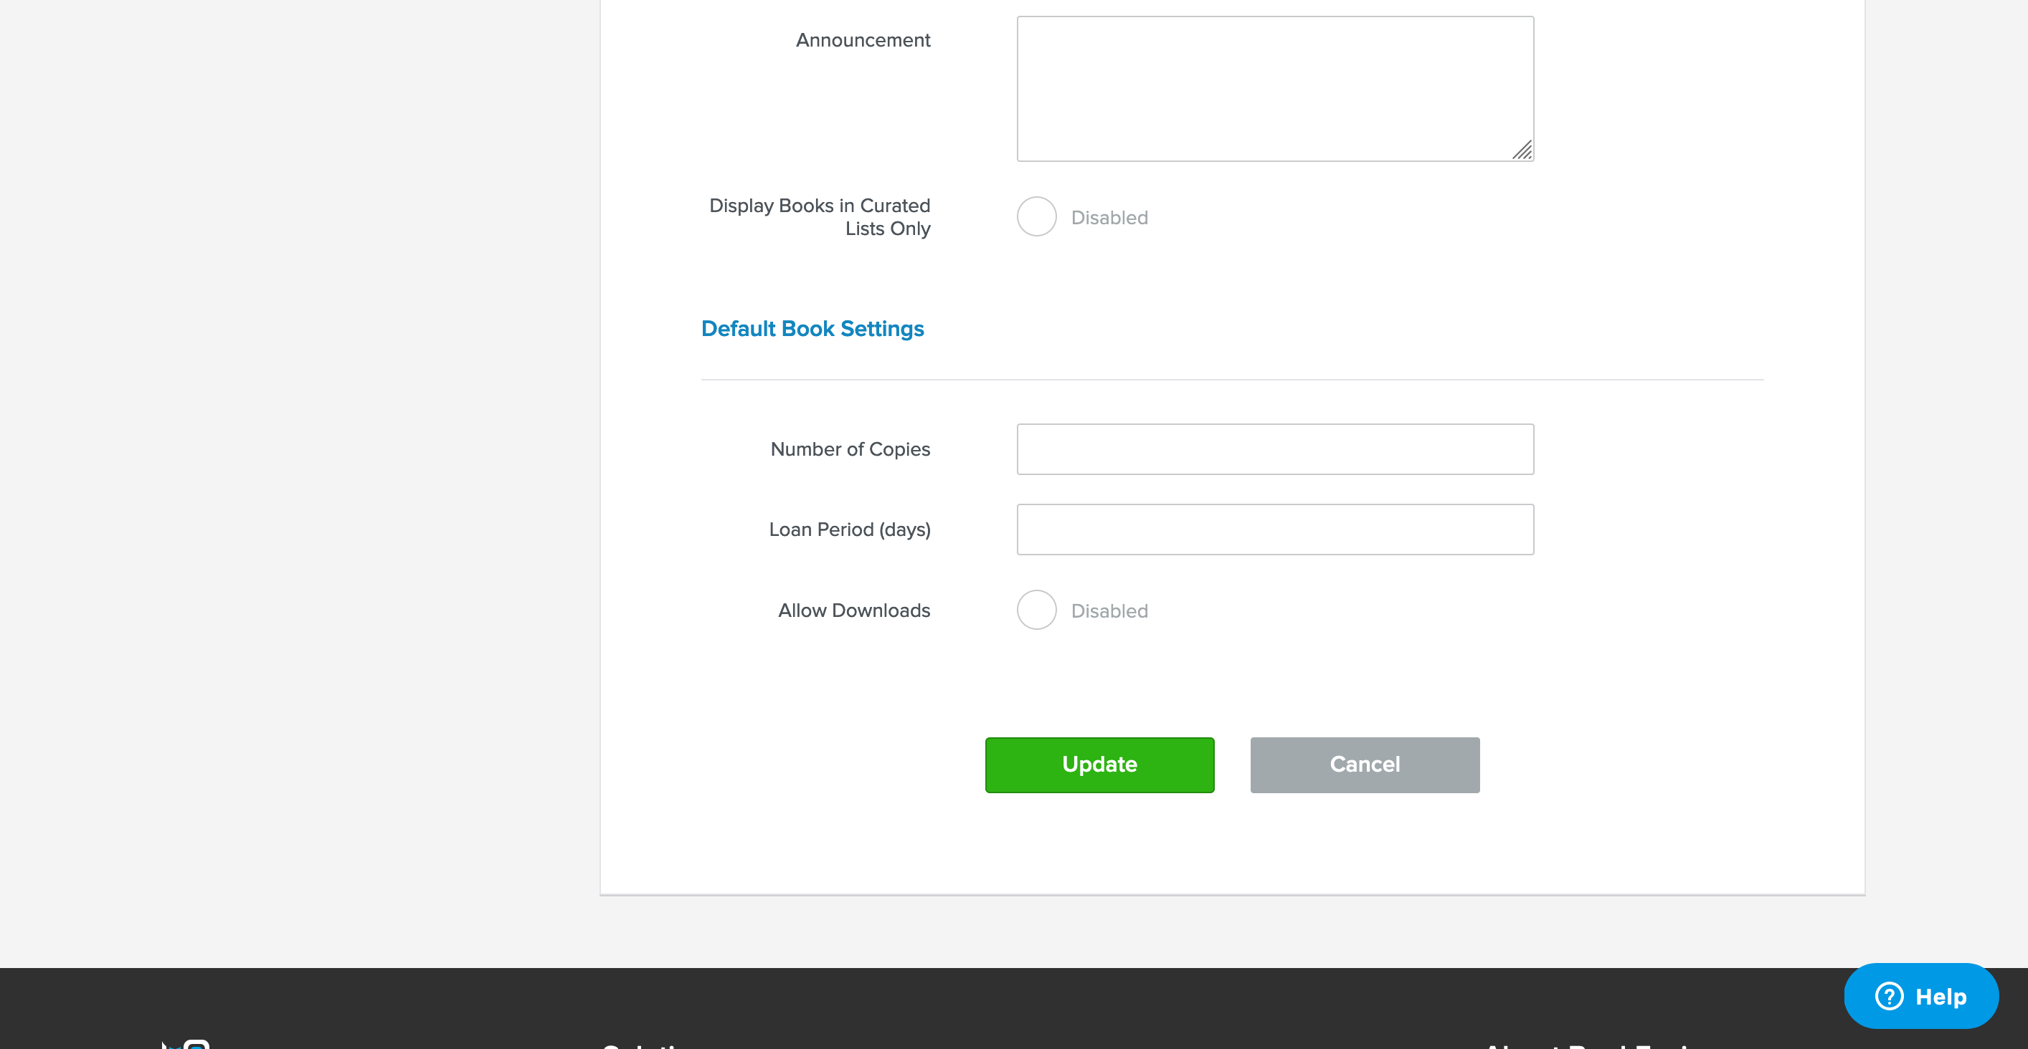Enable the Allow Downloads switch
Viewport: 2028px width, 1049px height.
1036,610
